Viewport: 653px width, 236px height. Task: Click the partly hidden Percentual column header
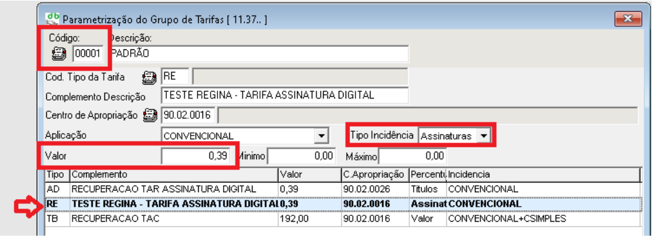coord(428,174)
